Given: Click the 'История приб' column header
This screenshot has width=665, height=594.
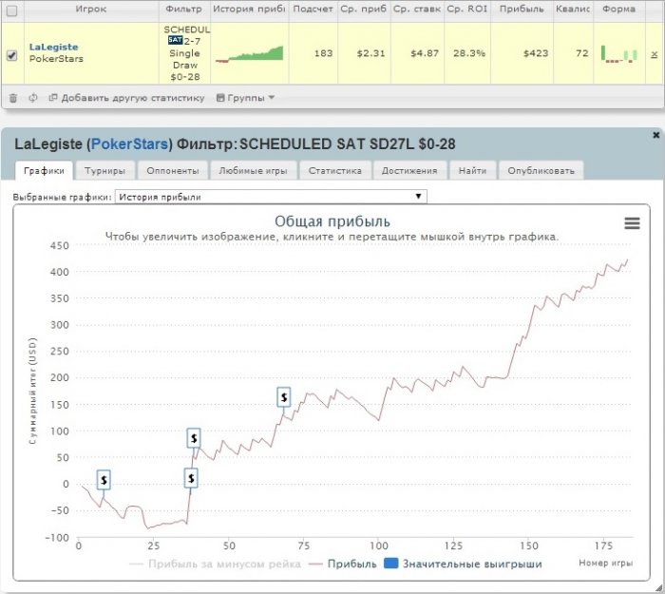Looking at the screenshot, I should point(249,10).
